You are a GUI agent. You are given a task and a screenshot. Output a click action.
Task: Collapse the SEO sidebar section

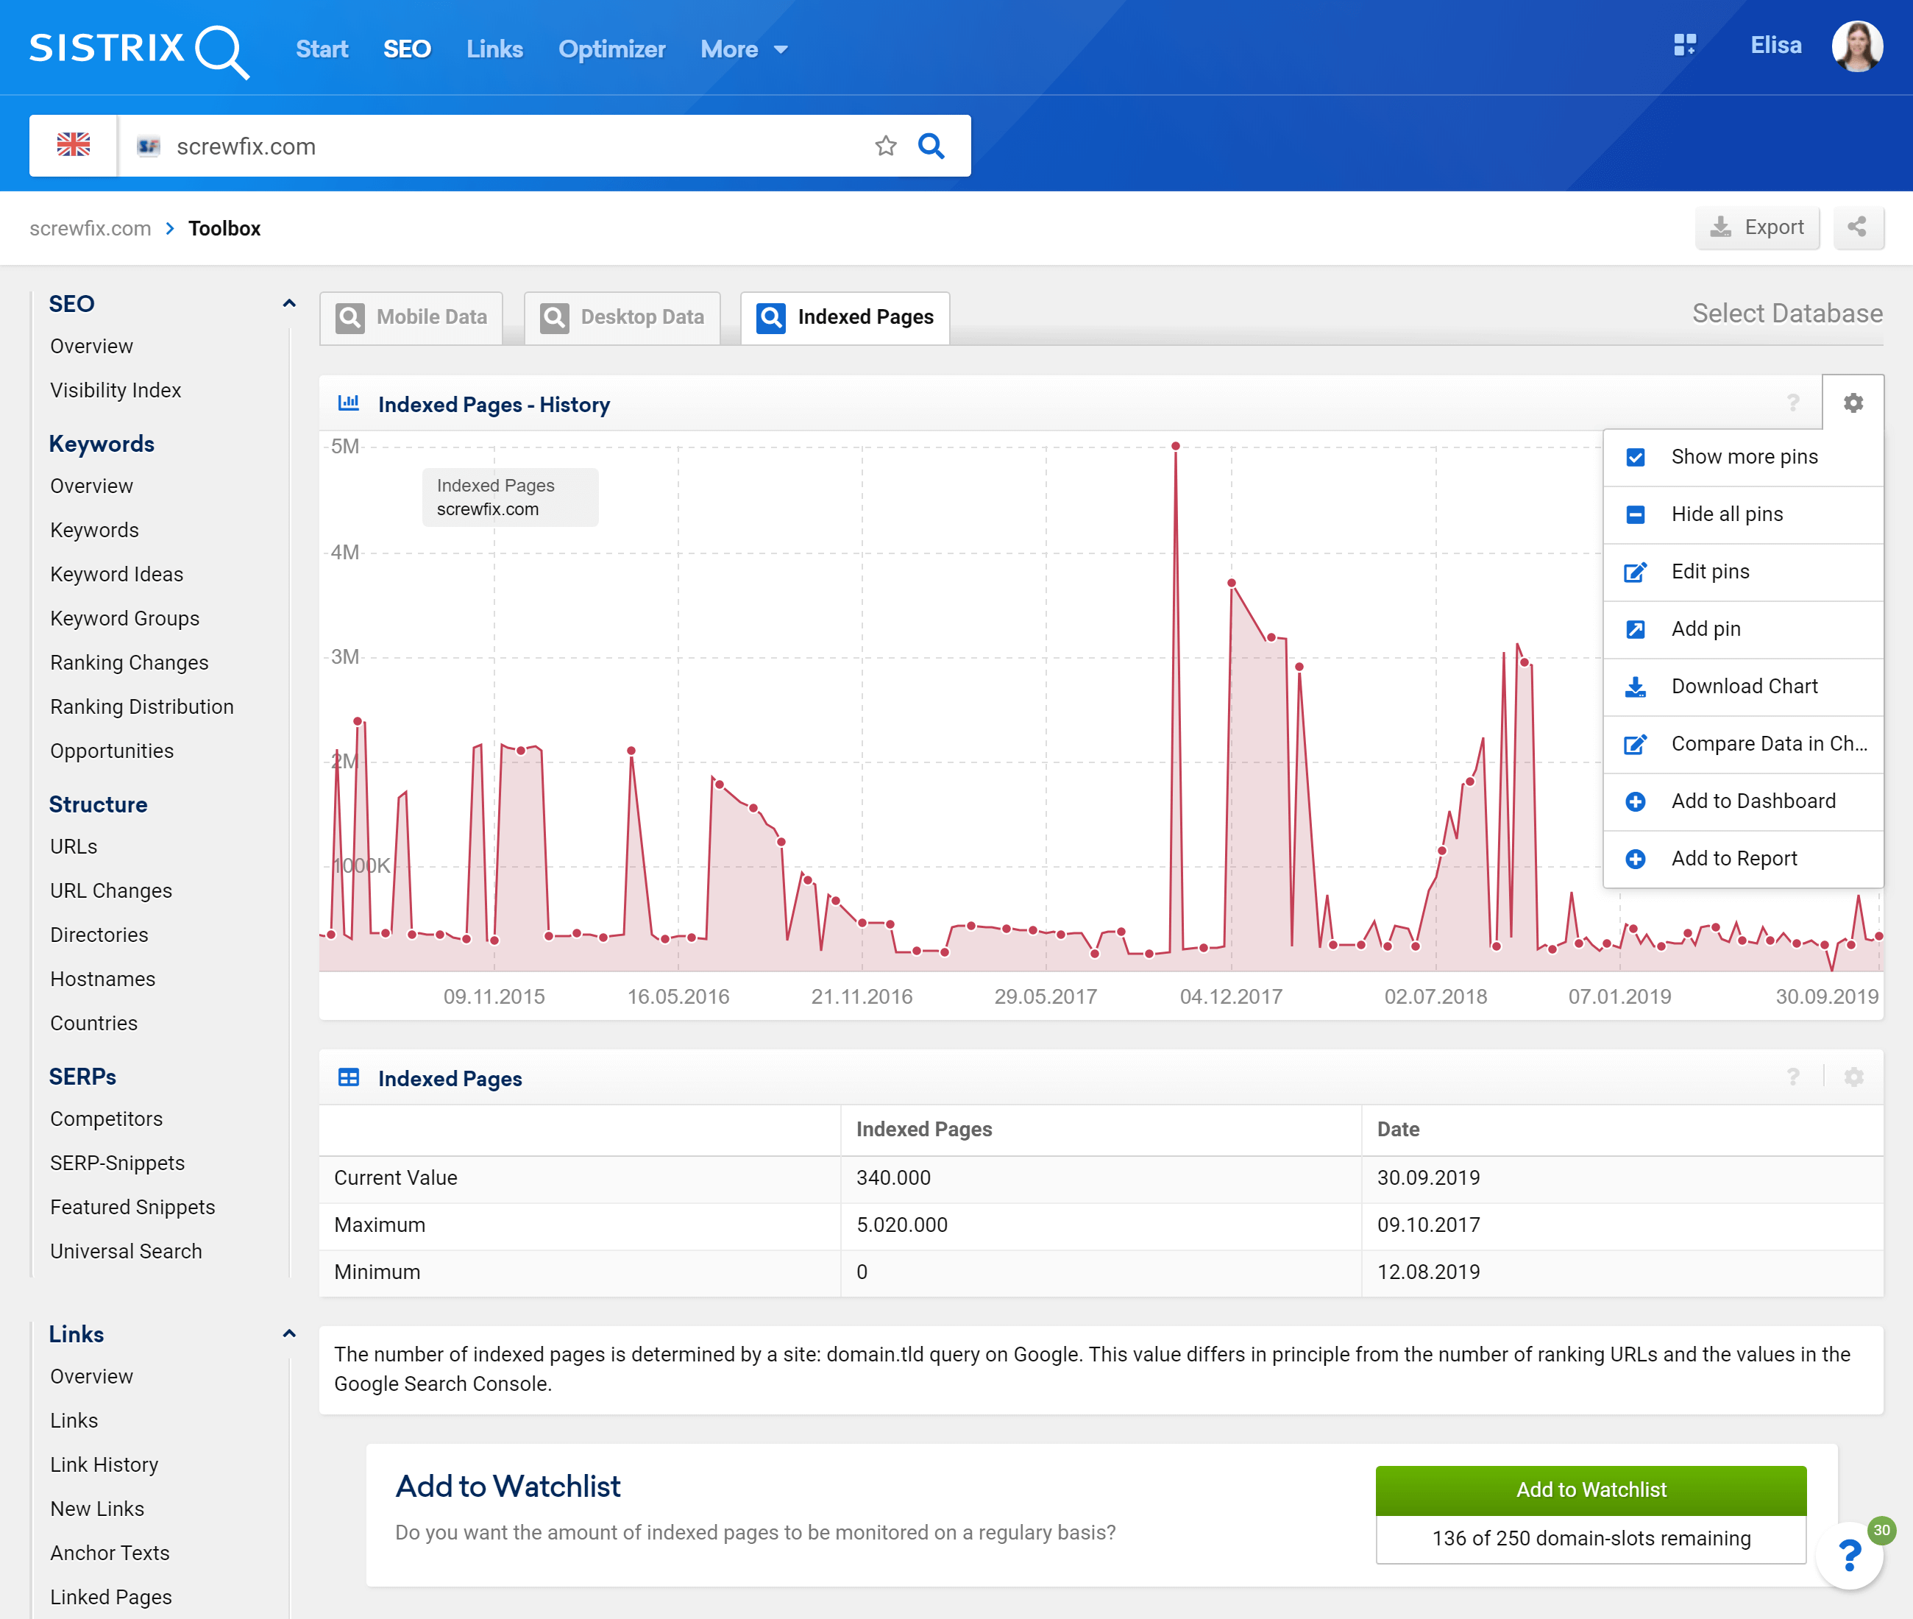tap(289, 303)
